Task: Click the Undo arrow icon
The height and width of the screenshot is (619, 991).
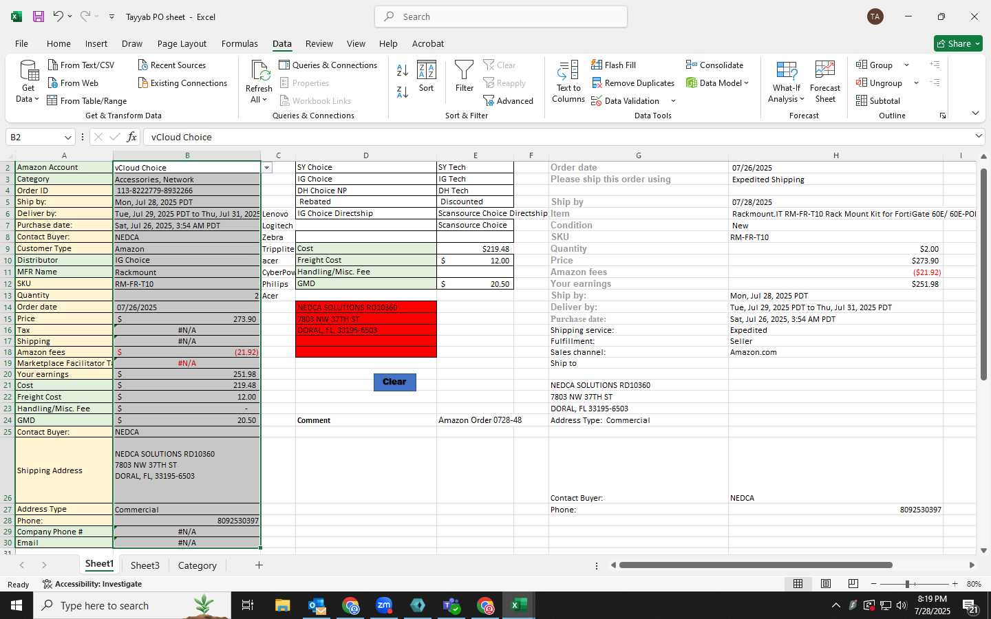Action: click(58, 17)
